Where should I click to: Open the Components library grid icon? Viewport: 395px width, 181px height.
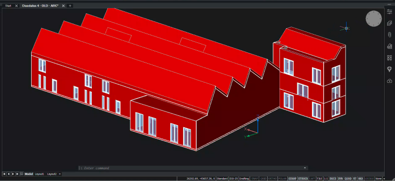point(390,58)
